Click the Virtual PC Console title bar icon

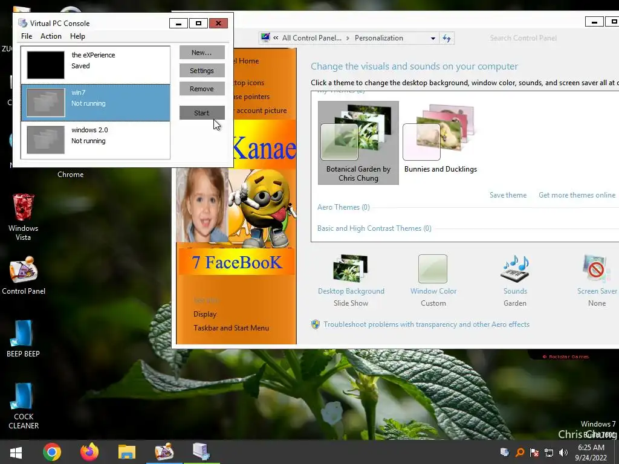(x=23, y=24)
